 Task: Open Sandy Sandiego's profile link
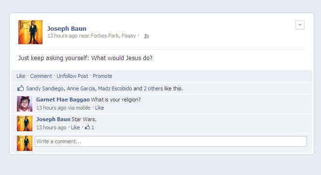45,88
